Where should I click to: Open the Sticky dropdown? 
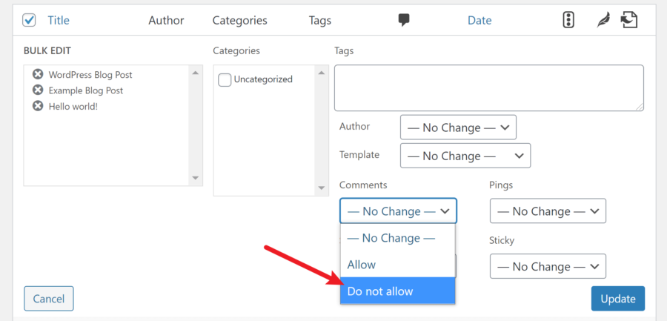548,266
